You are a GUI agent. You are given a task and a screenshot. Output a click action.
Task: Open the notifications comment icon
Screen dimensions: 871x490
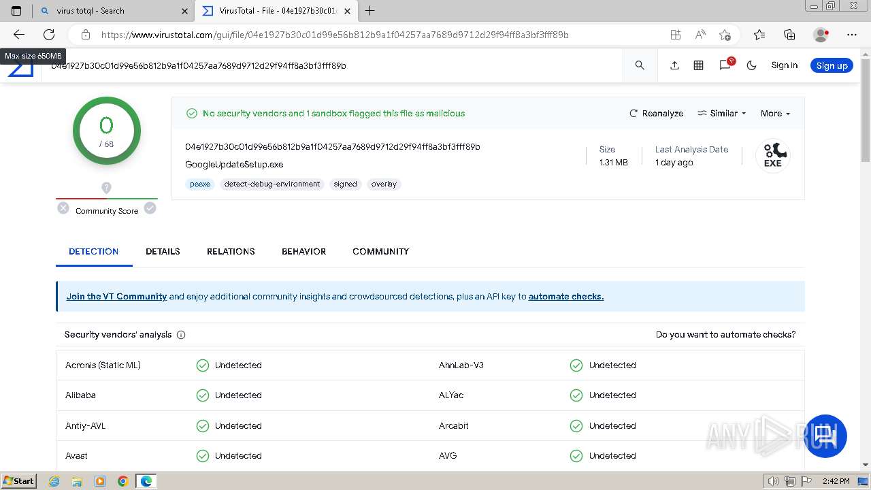725,65
